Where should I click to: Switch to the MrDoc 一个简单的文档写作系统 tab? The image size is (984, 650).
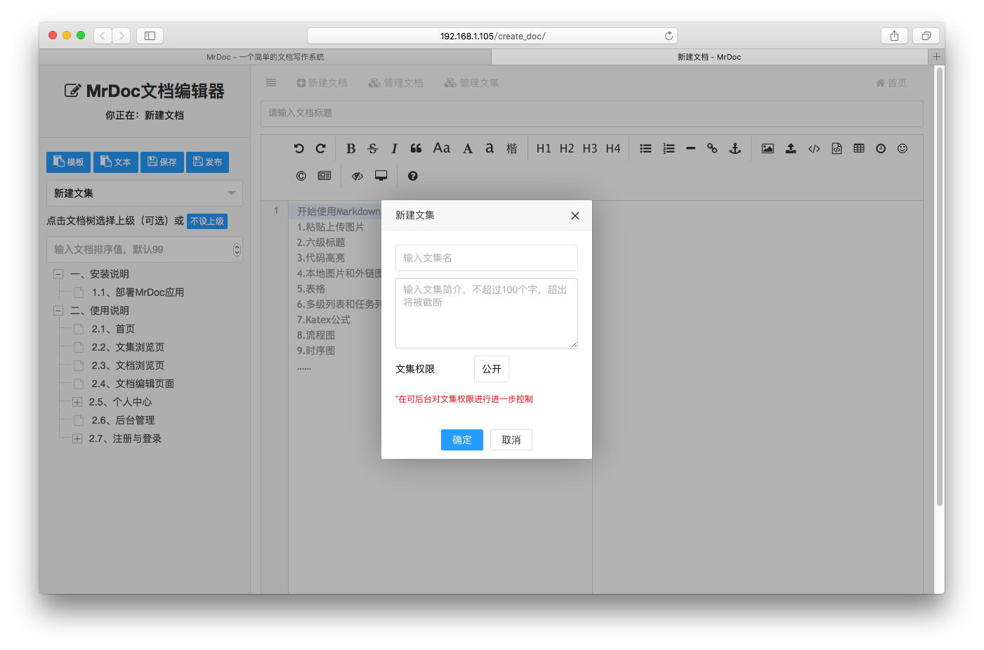click(265, 57)
